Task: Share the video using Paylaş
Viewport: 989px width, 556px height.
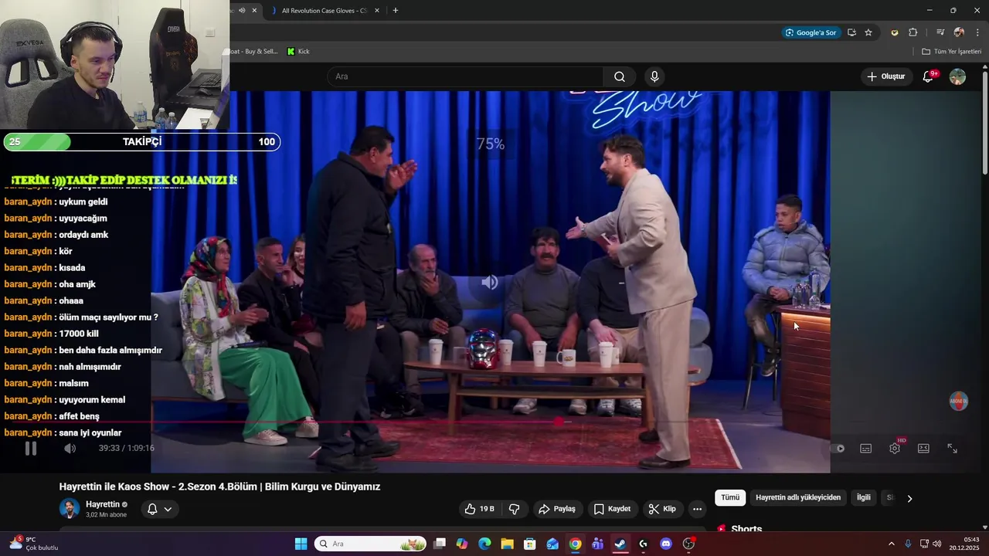Action: coord(557,509)
